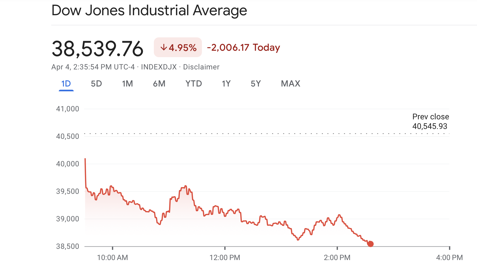Viewport: 477px width, 275px height.
Task: Open the Disclaimer link
Action: pyautogui.click(x=201, y=67)
